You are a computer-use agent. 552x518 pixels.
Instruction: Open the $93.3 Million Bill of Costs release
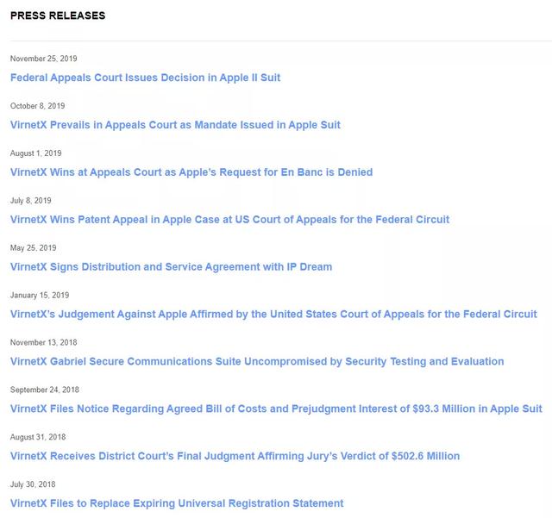point(276,409)
